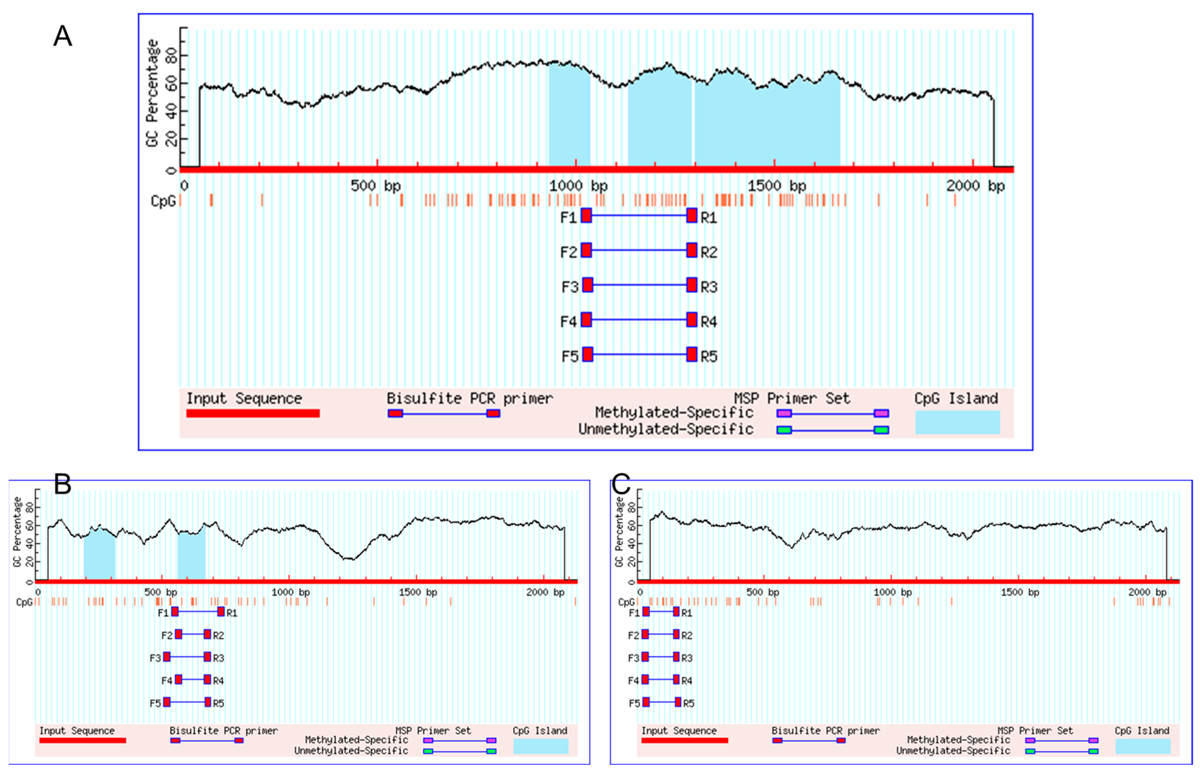Click the 1500 bp axis label in panel B

tap(417, 592)
